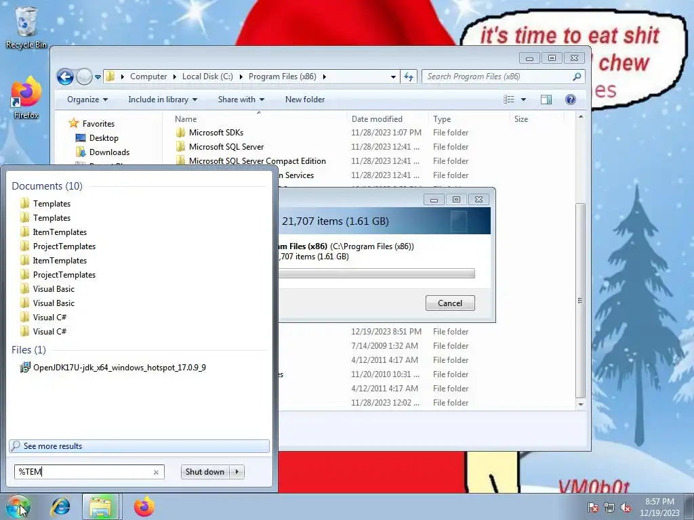This screenshot has height=520, width=694.
Task: Click the Shut down button
Action: (x=205, y=472)
